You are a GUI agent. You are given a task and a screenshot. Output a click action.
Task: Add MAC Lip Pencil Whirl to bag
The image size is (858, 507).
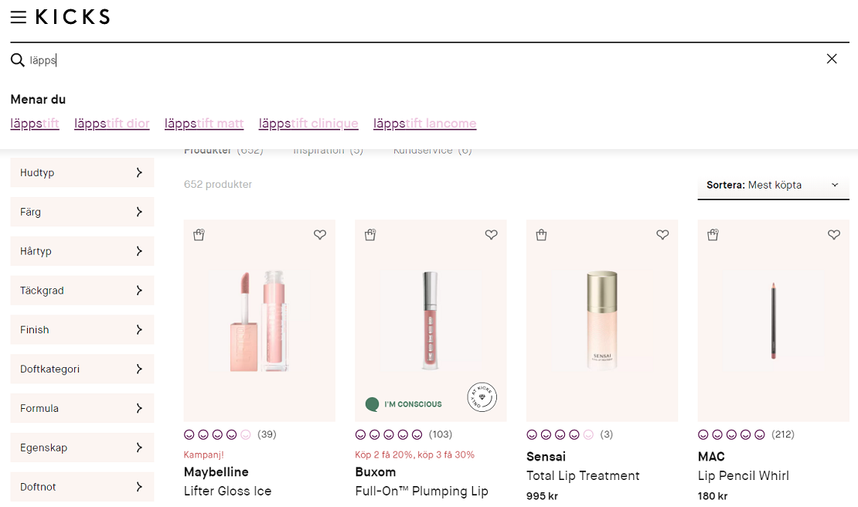pos(713,235)
